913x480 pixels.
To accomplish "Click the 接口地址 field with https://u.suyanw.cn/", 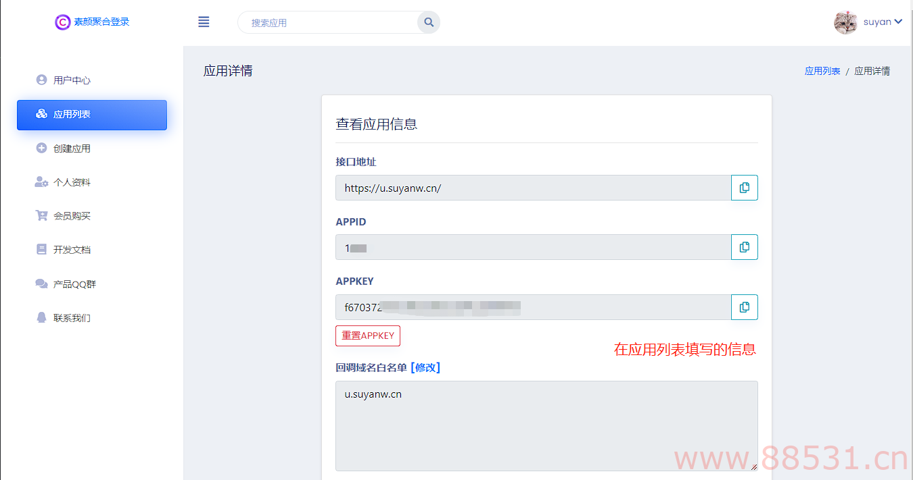I will coord(534,188).
